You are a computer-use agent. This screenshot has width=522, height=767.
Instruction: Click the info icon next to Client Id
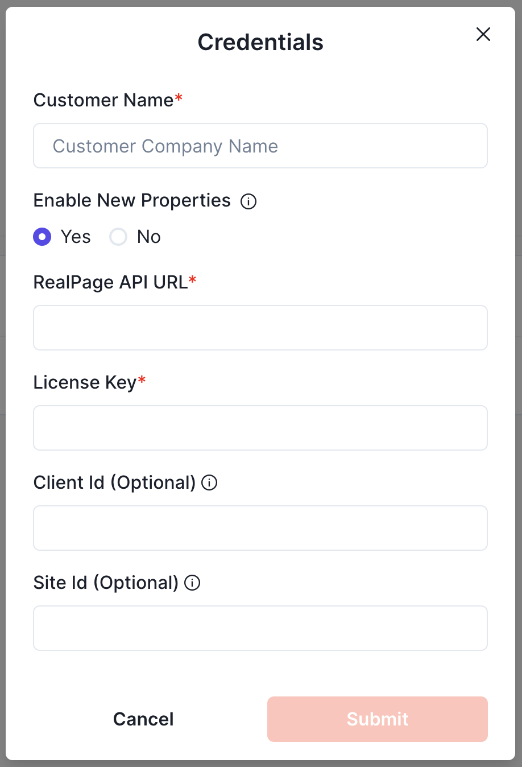pyautogui.click(x=210, y=483)
